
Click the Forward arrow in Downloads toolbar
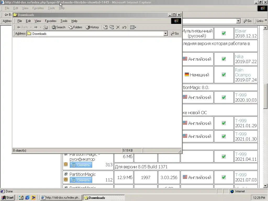tap(36, 27)
